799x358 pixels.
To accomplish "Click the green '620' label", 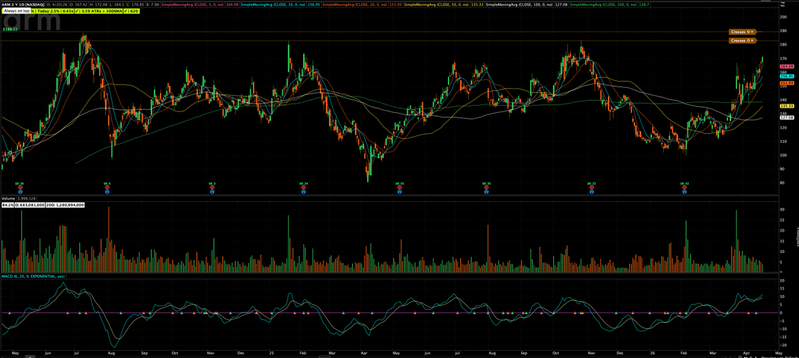I will [x=131, y=11].
